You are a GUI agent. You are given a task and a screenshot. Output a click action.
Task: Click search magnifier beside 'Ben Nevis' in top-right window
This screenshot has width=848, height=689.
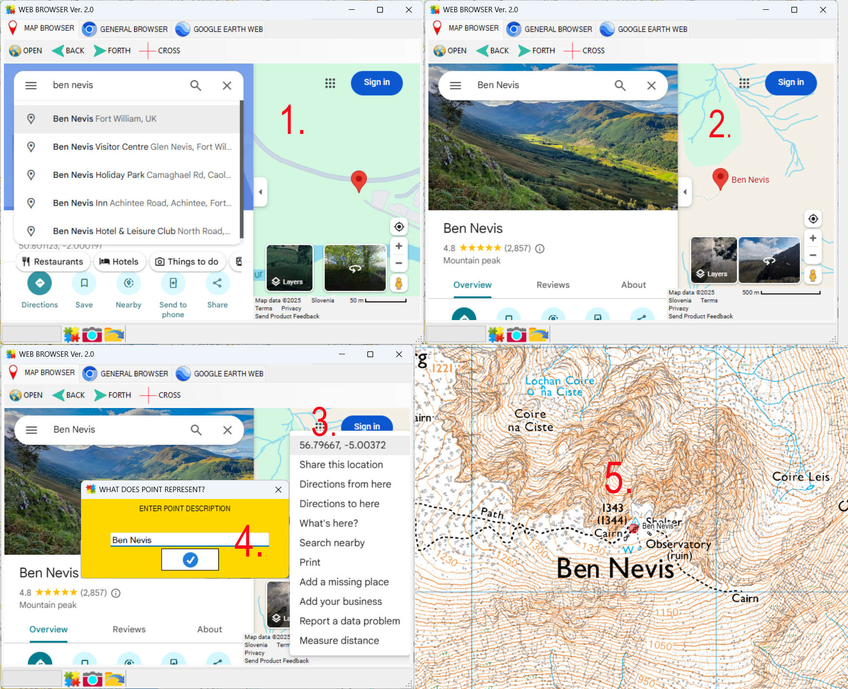click(x=620, y=86)
